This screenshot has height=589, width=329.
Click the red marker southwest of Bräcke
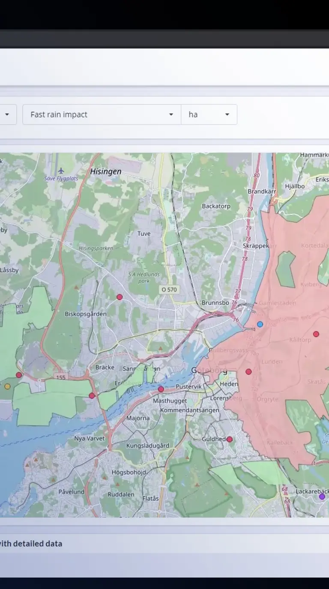[92, 396]
